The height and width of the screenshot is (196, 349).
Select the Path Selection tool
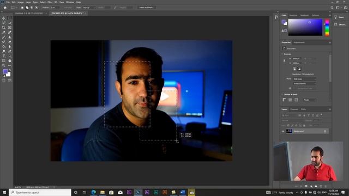[10, 56]
